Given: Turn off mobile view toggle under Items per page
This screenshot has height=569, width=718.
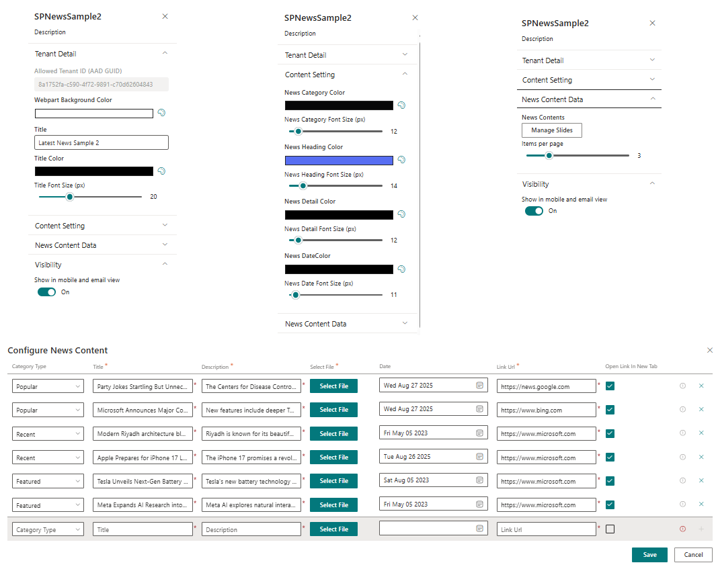Looking at the screenshot, I should 534,211.
